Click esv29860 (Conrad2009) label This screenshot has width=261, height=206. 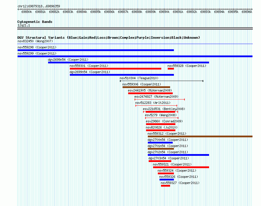click(164, 121)
